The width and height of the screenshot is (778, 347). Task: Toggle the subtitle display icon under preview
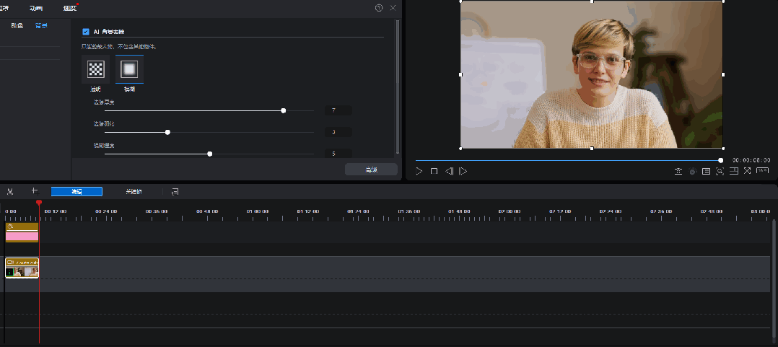(706, 171)
